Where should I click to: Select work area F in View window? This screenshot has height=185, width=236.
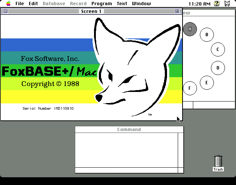pos(190,88)
